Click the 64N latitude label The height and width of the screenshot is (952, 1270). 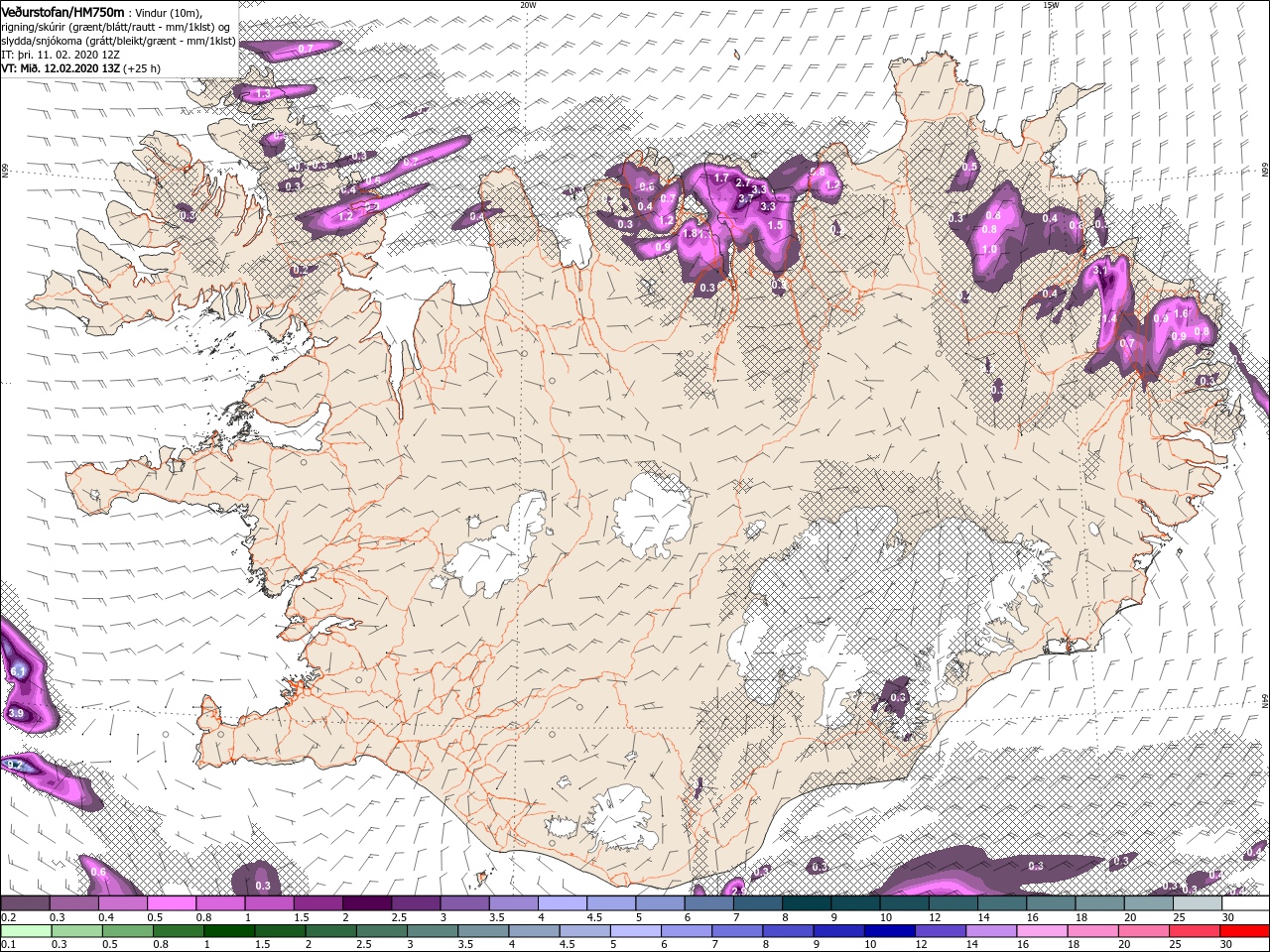[x=1264, y=700]
